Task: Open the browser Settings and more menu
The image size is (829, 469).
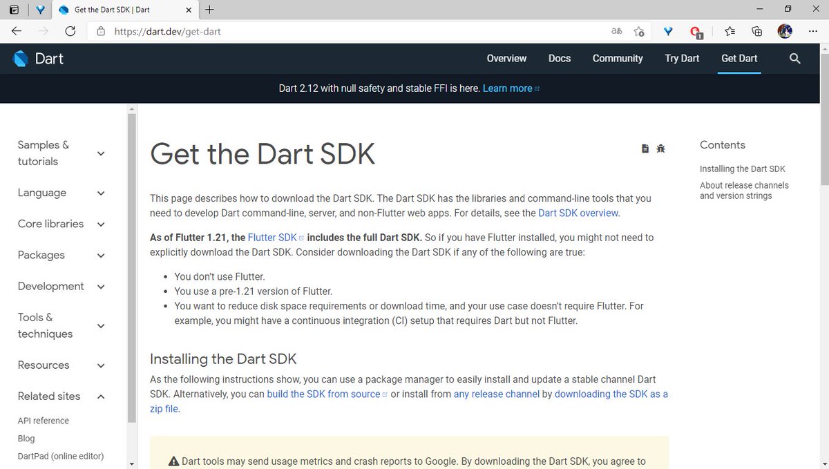Action: coord(811,31)
